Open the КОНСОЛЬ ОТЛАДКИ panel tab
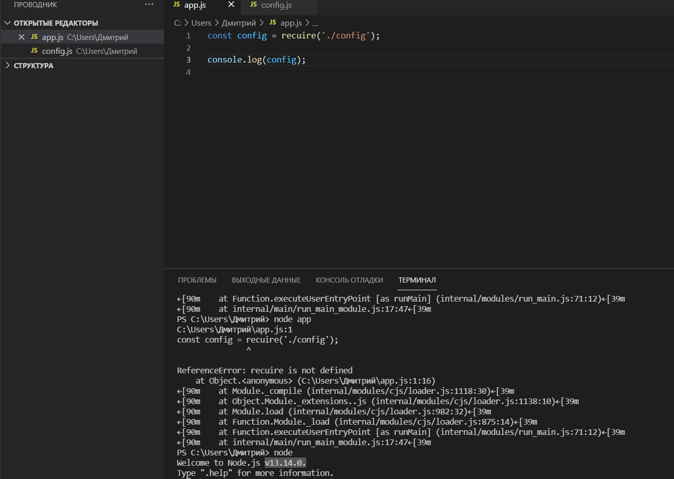Screen dimensions: 674x479 349,280
